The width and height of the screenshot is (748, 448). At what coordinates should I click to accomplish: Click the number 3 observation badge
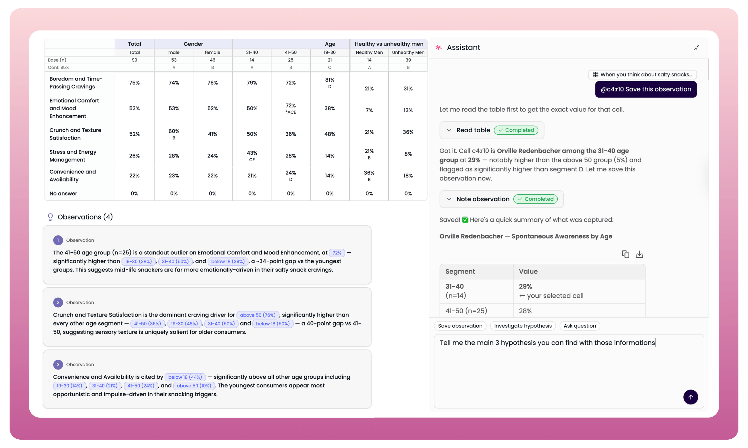tap(58, 364)
